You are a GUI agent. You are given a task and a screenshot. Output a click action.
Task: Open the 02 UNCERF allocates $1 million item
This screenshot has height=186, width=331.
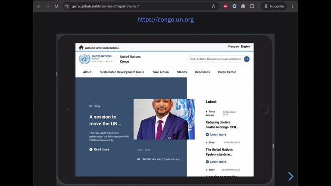pyautogui.click(x=159, y=159)
